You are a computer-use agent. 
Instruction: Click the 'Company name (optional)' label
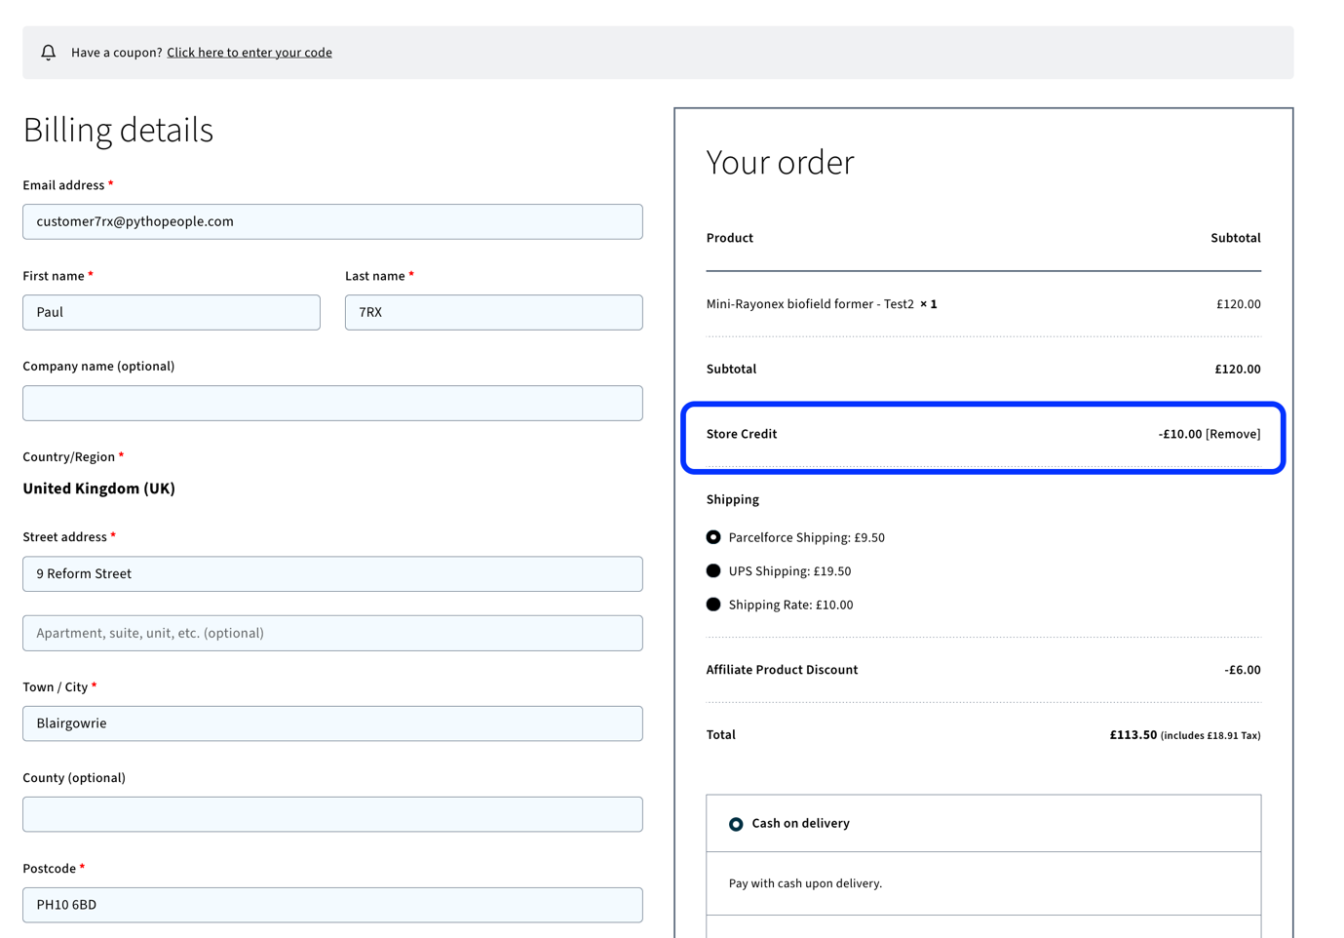click(98, 367)
